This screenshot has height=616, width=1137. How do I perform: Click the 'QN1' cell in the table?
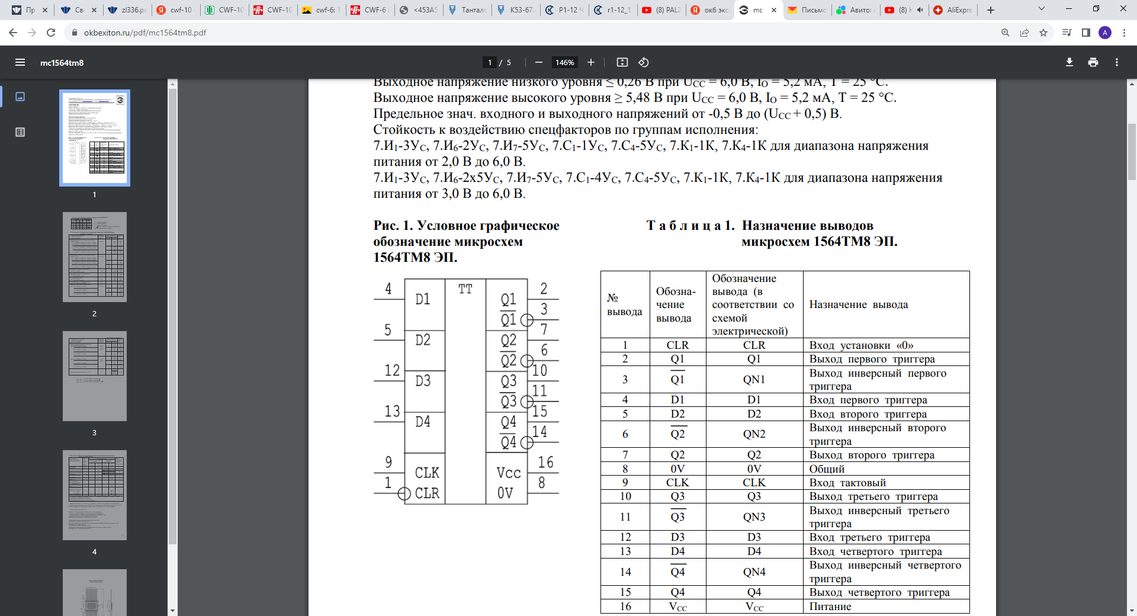click(x=754, y=379)
